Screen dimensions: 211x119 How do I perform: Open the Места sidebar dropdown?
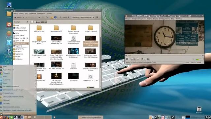pos(17,22)
